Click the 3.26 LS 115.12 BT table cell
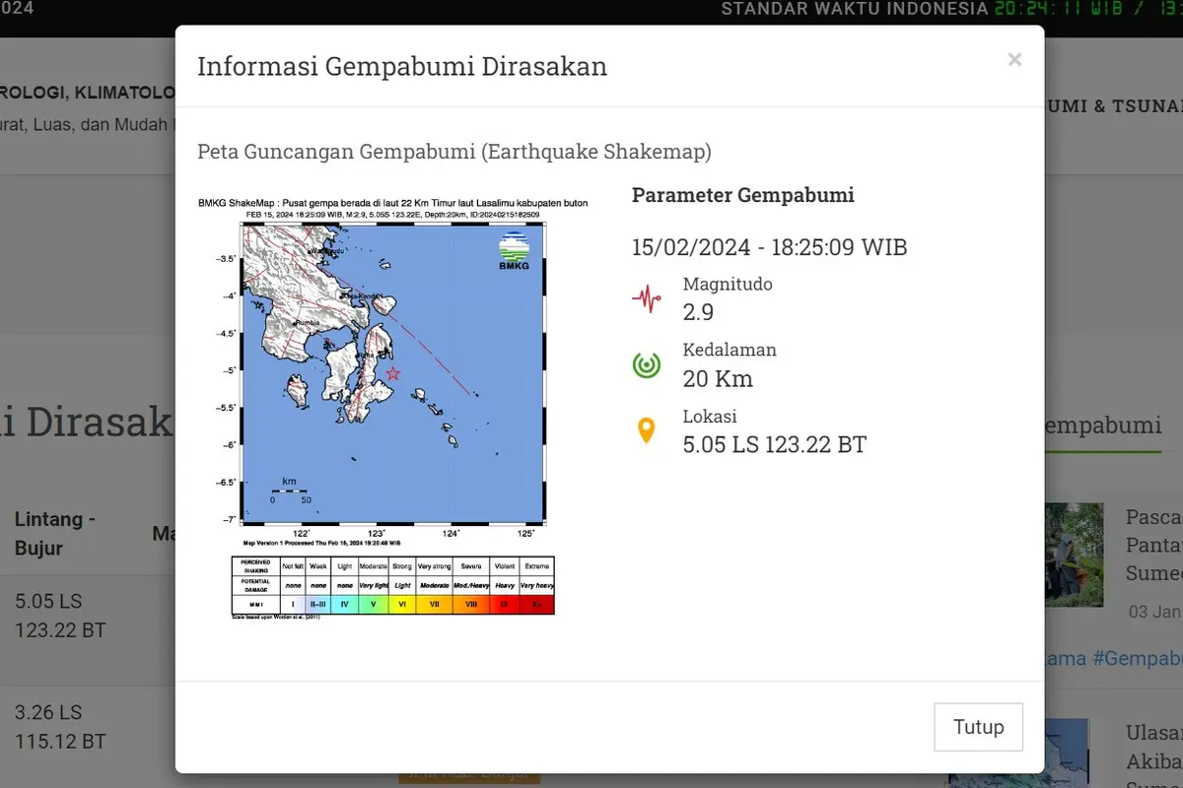The width and height of the screenshot is (1183, 788). [61, 726]
